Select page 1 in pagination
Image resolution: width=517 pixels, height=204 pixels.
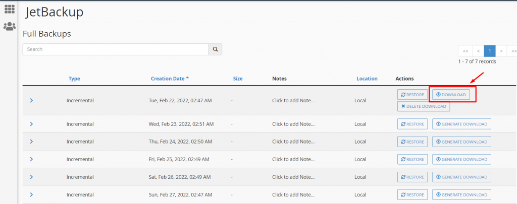pos(490,51)
